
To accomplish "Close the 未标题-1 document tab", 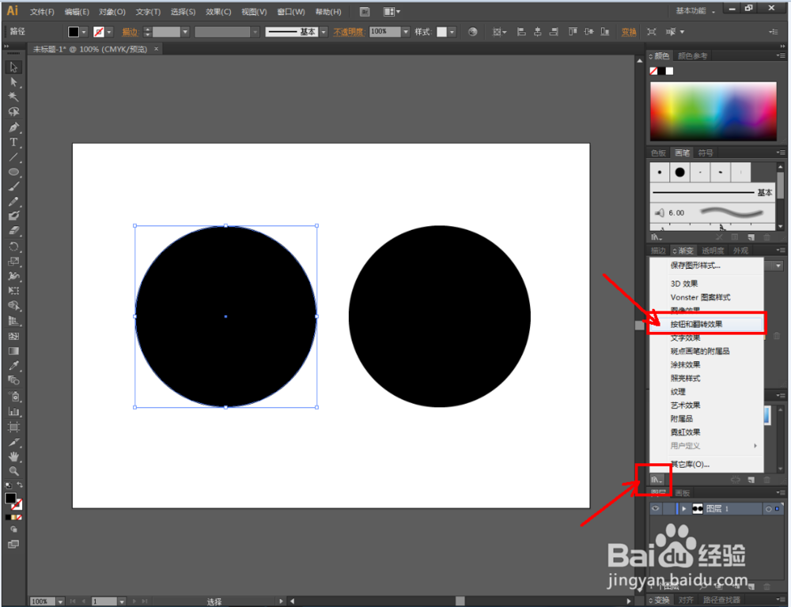I will click(x=156, y=49).
